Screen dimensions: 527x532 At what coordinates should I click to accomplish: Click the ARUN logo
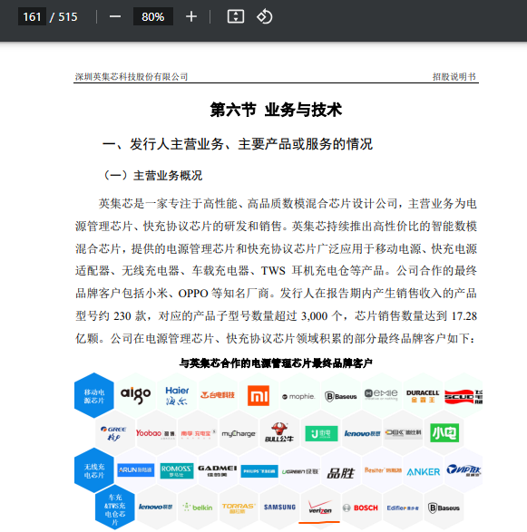(135, 469)
